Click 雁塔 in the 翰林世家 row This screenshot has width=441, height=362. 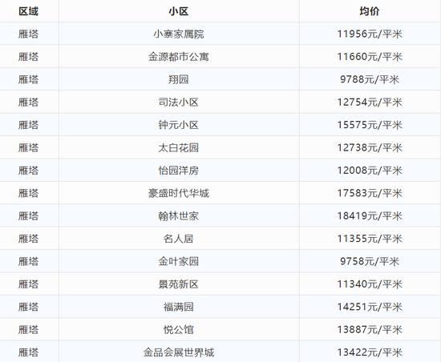click(x=28, y=216)
